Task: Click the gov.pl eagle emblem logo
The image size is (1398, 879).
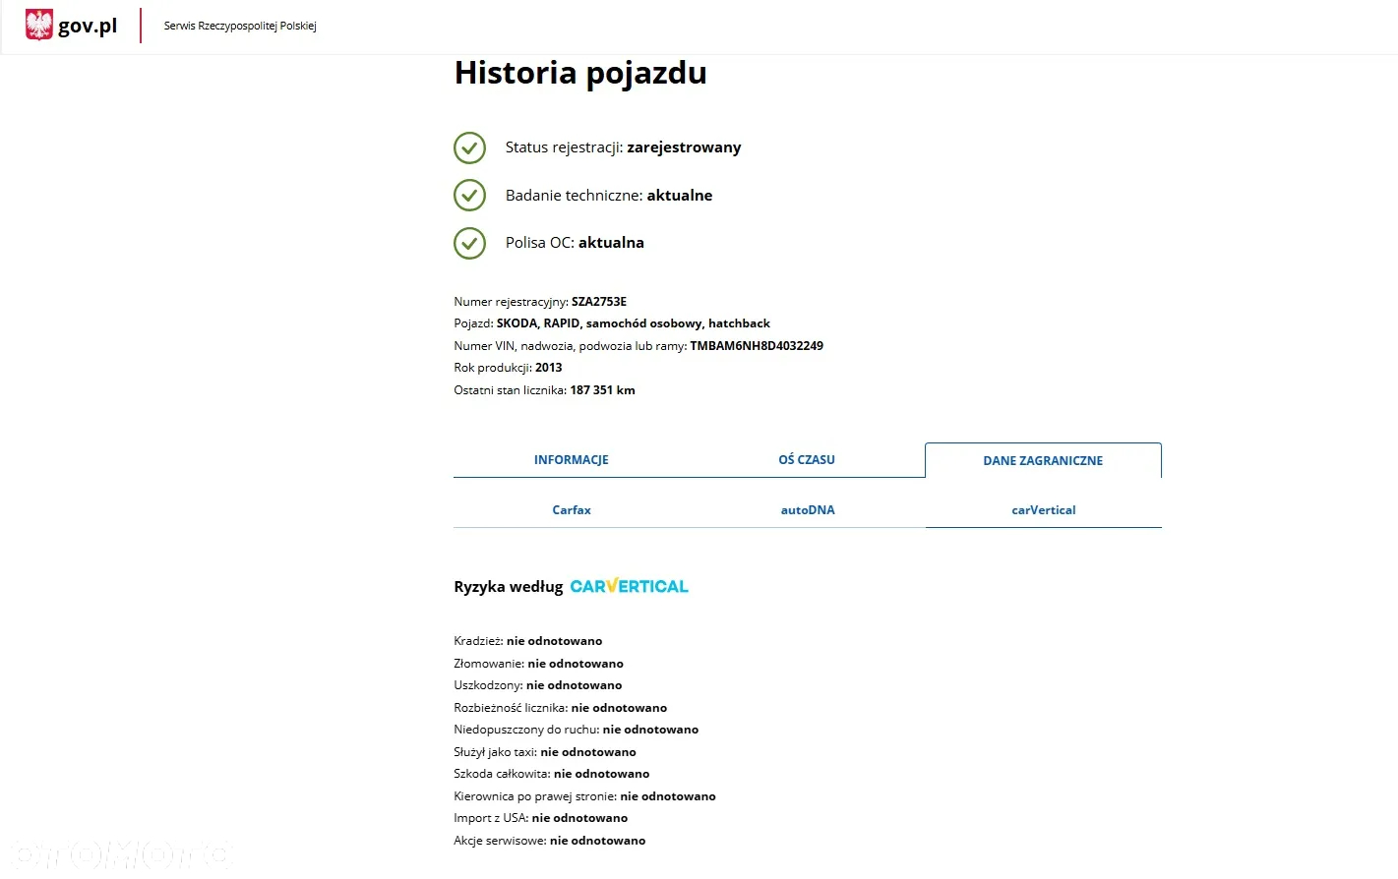Action: (39, 25)
